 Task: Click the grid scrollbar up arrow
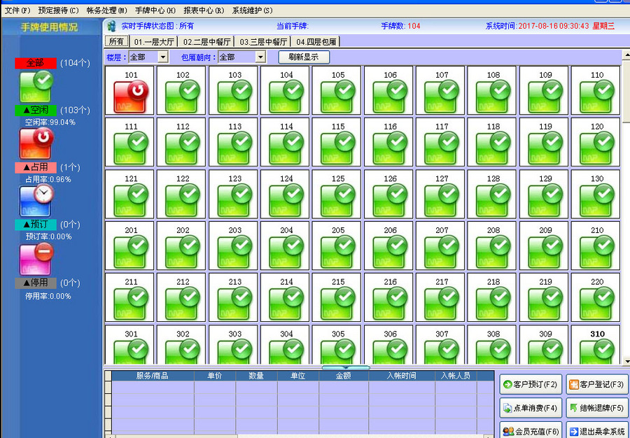point(626,54)
